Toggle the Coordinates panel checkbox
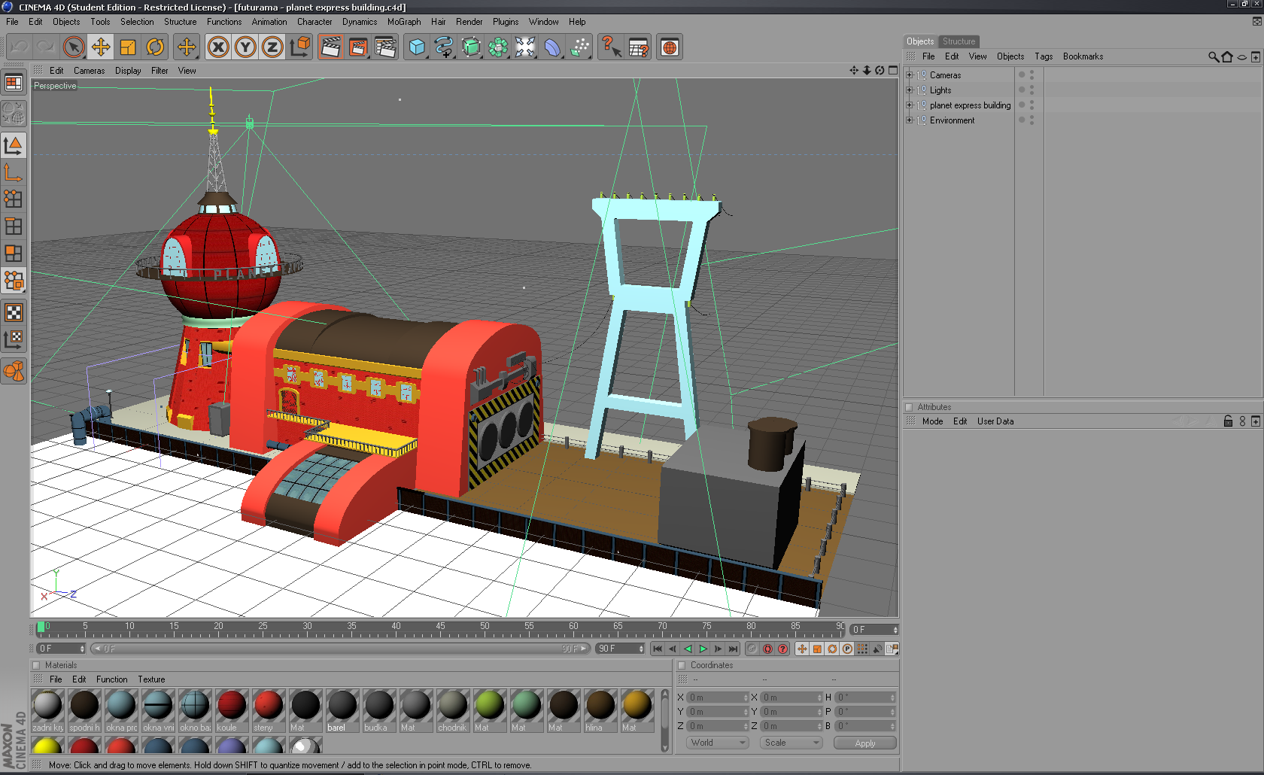The image size is (1264, 775). coord(682,665)
